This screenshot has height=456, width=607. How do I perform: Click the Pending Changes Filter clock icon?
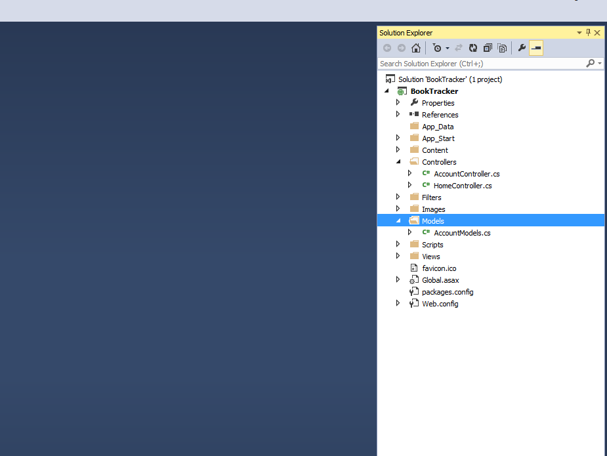click(437, 48)
